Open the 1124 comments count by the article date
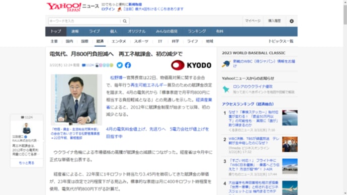The height and width of the screenshot is (195, 347). pos(88,65)
